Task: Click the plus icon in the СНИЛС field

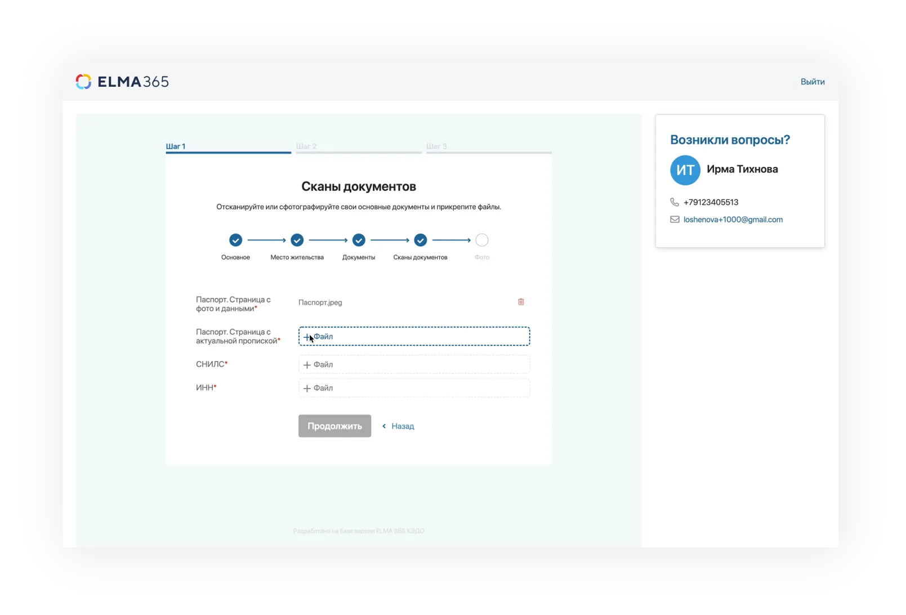Action: click(x=307, y=365)
